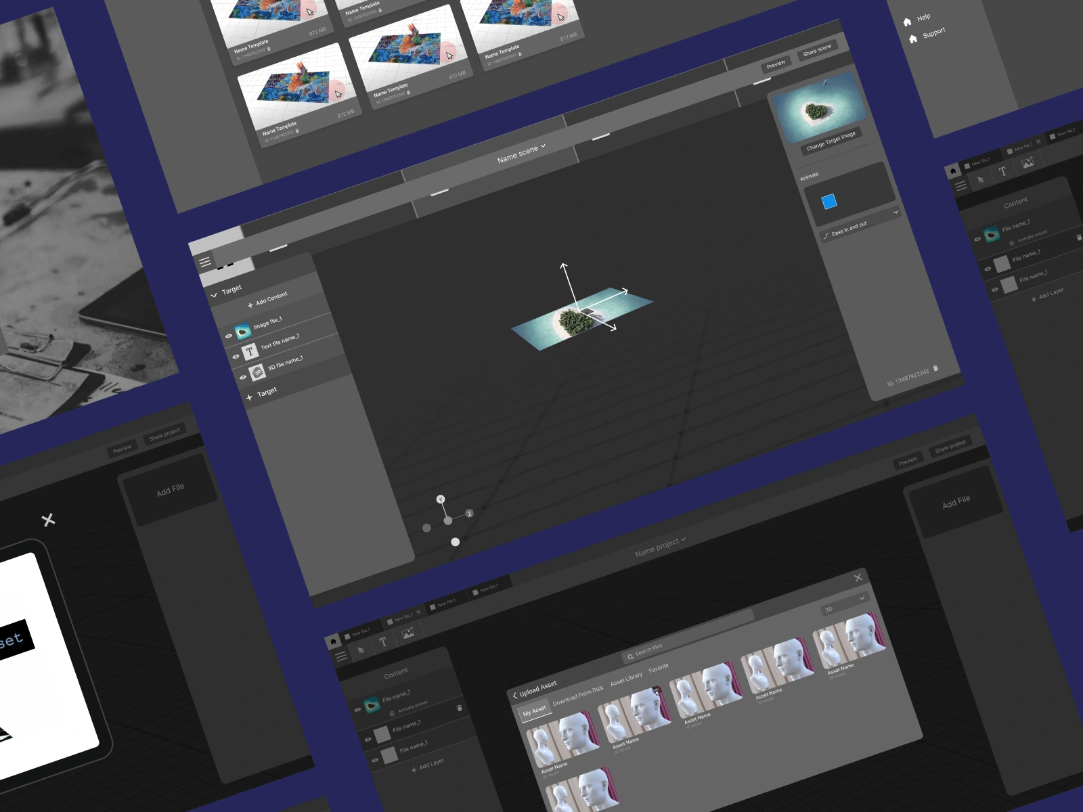1083x812 pixels.
Task: Open the Name scene dropdown
Action: (521, 154)
